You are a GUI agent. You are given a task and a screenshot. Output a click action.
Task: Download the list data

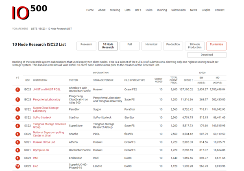[207, 55]
